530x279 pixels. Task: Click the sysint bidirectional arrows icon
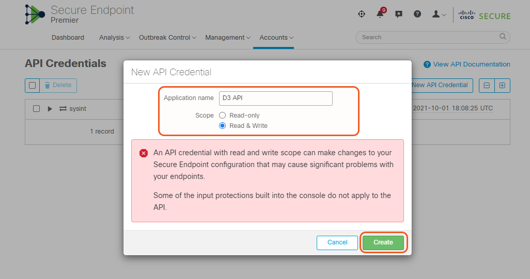tap(63, 109)
